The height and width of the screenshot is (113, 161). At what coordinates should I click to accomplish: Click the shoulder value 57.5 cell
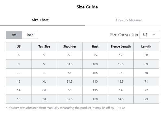click(x=70, y=99)
